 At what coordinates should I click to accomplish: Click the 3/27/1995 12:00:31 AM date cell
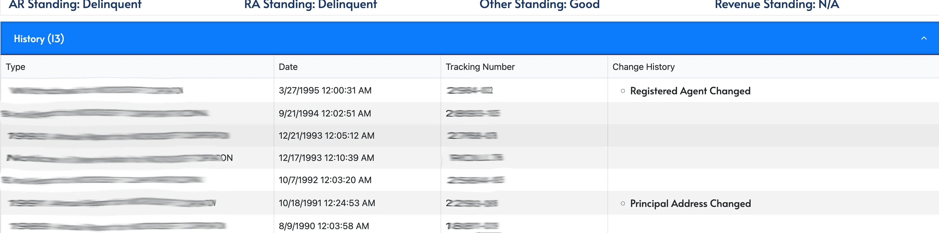click(325, 90)
